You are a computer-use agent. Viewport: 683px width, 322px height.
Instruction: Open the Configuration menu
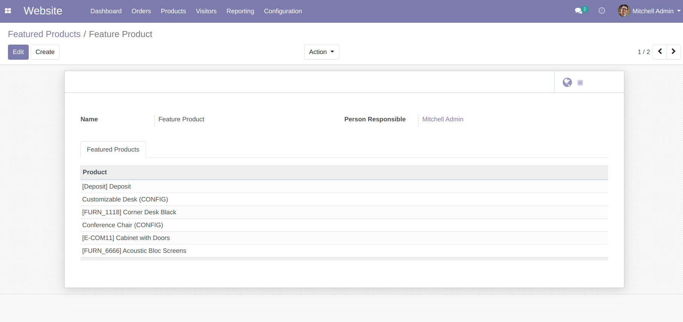(283, 11)
